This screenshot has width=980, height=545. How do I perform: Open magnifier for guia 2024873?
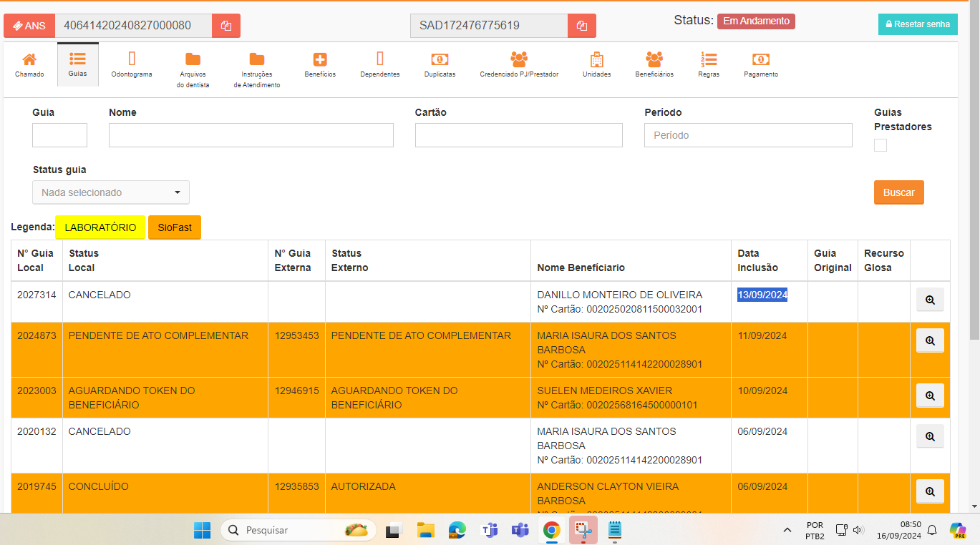click(930, 341)
